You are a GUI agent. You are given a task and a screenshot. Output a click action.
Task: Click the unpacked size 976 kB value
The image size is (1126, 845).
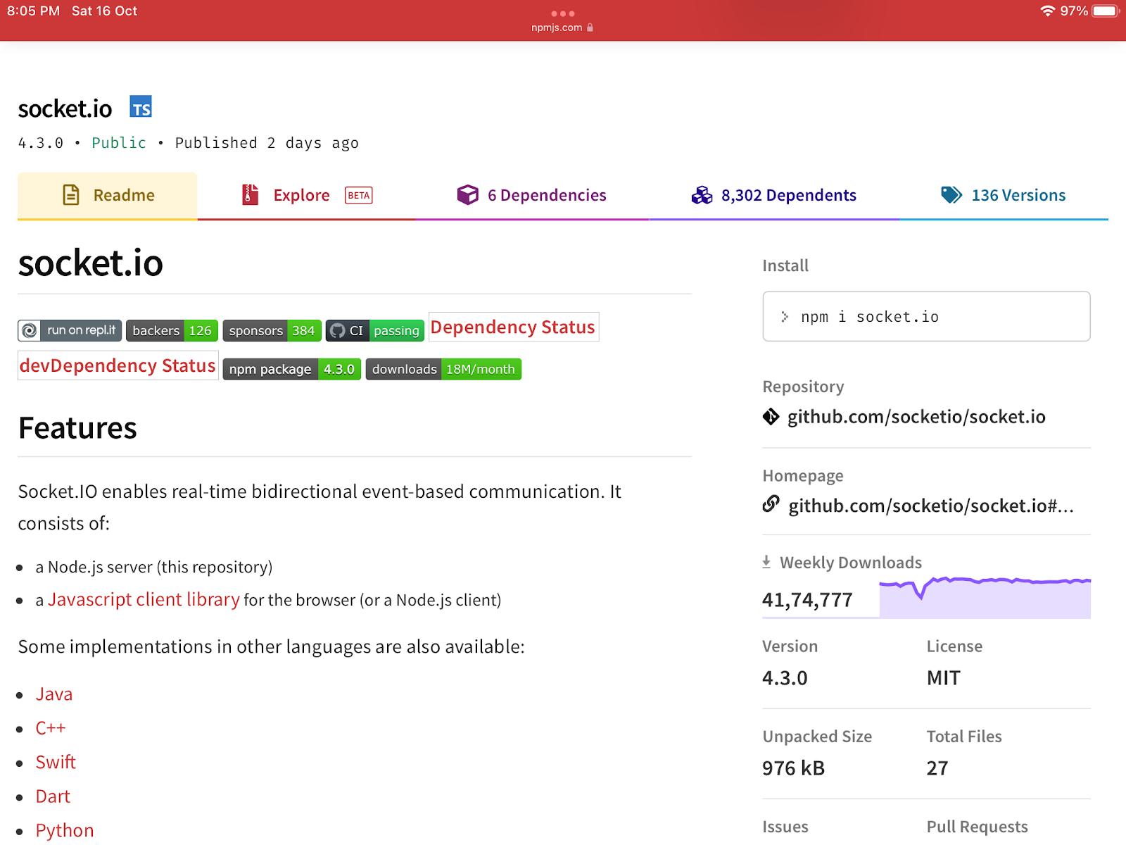pyautogui.click(x=793, y=768)
